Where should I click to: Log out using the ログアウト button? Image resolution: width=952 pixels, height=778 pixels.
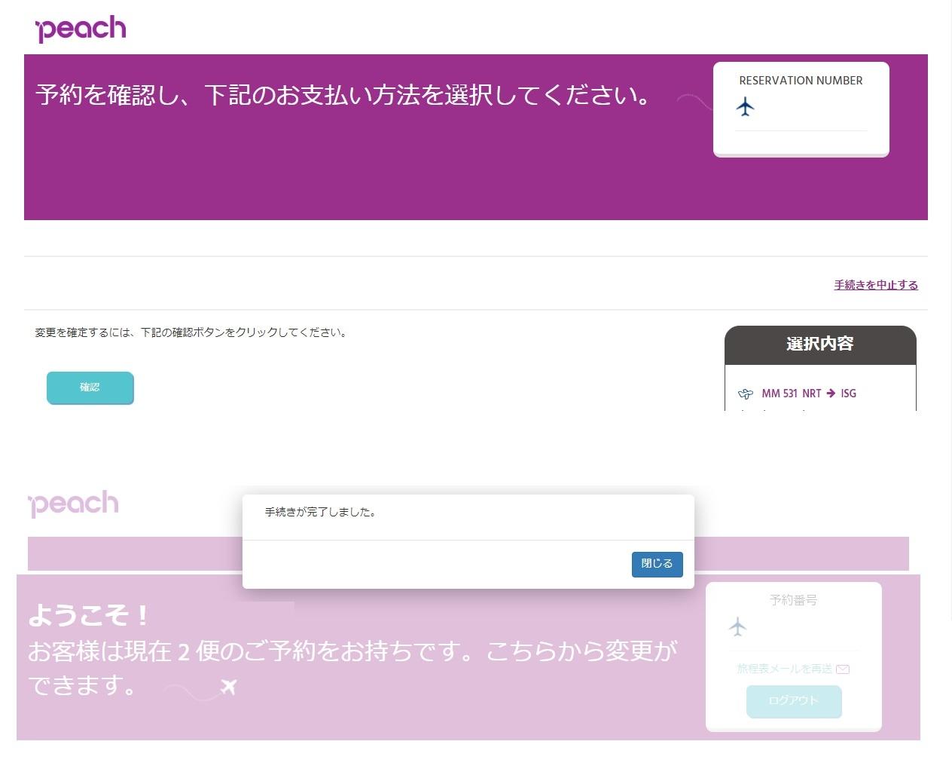point(793,701)
